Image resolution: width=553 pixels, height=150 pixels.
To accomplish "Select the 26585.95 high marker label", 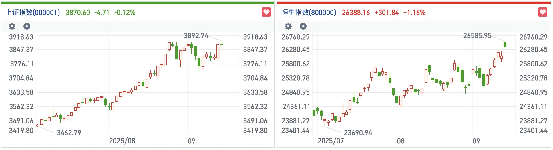I will pyautogui.click(x=477, y=36).
